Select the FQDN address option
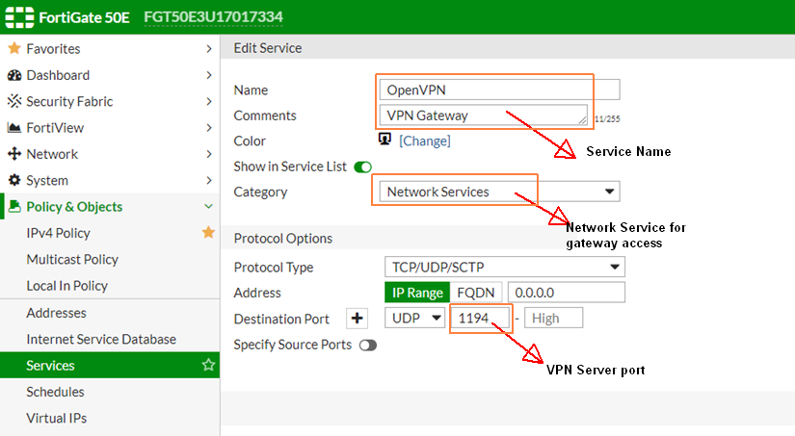Image resolution: width=795 pixels, height=436 pixels. [476, 293]
